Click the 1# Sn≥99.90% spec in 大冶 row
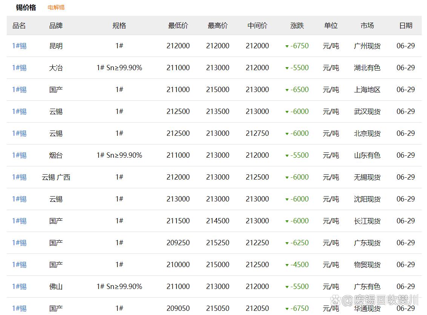 tap(119, 68)
